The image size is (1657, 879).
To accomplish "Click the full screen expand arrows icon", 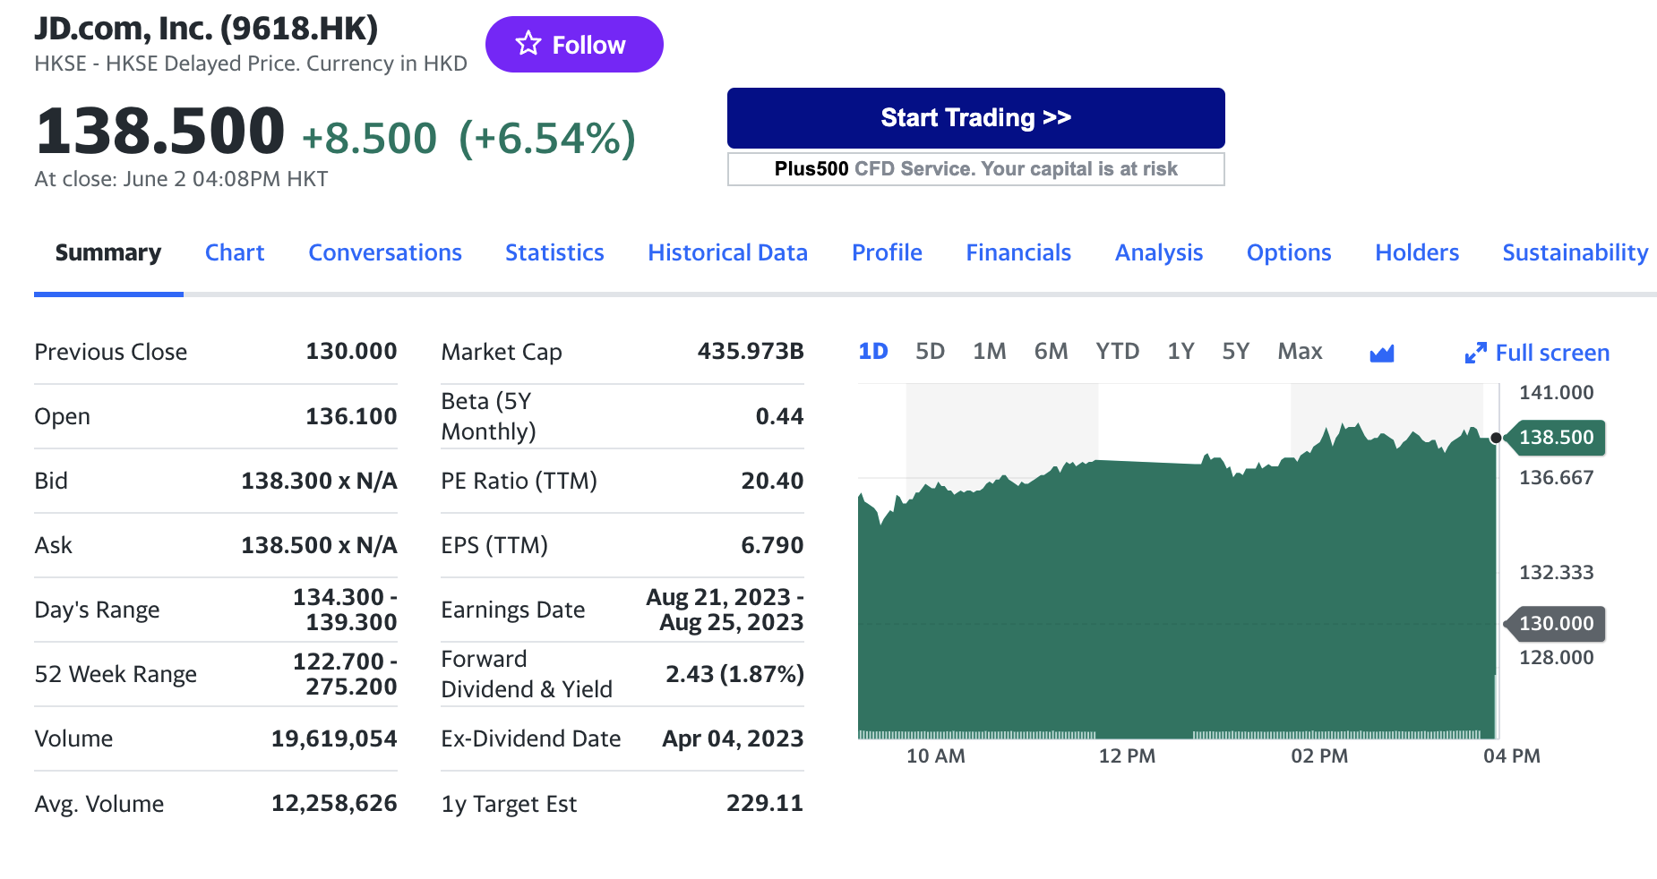I will coord(1475,354).
